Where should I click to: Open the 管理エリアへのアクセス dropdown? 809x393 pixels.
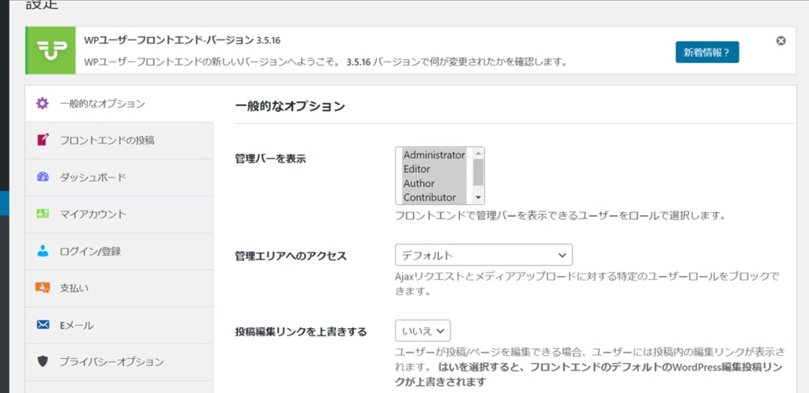(484, 255)
